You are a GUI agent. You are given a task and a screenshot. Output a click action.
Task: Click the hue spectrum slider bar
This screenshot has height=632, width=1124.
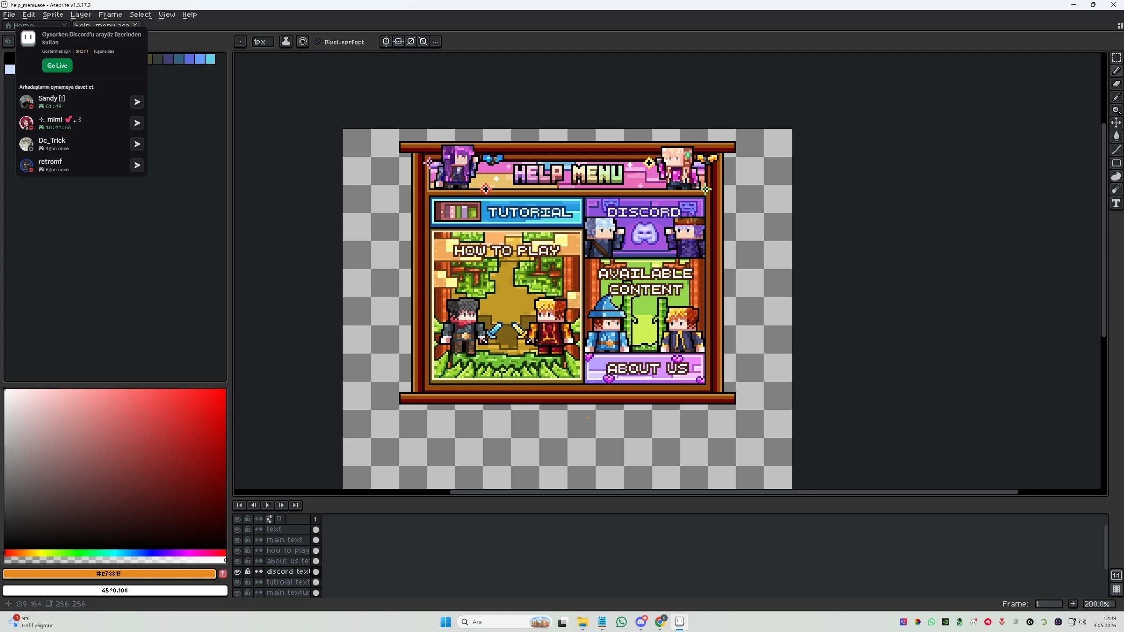coord(115,553)
